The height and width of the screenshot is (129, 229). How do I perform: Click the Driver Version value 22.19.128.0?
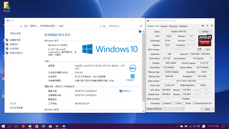point(186,81)
